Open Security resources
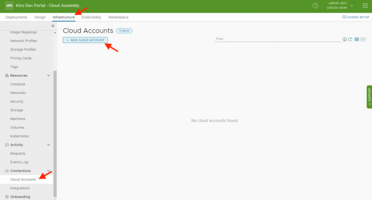Screen dimensions: 372x200 coord(17,102)
